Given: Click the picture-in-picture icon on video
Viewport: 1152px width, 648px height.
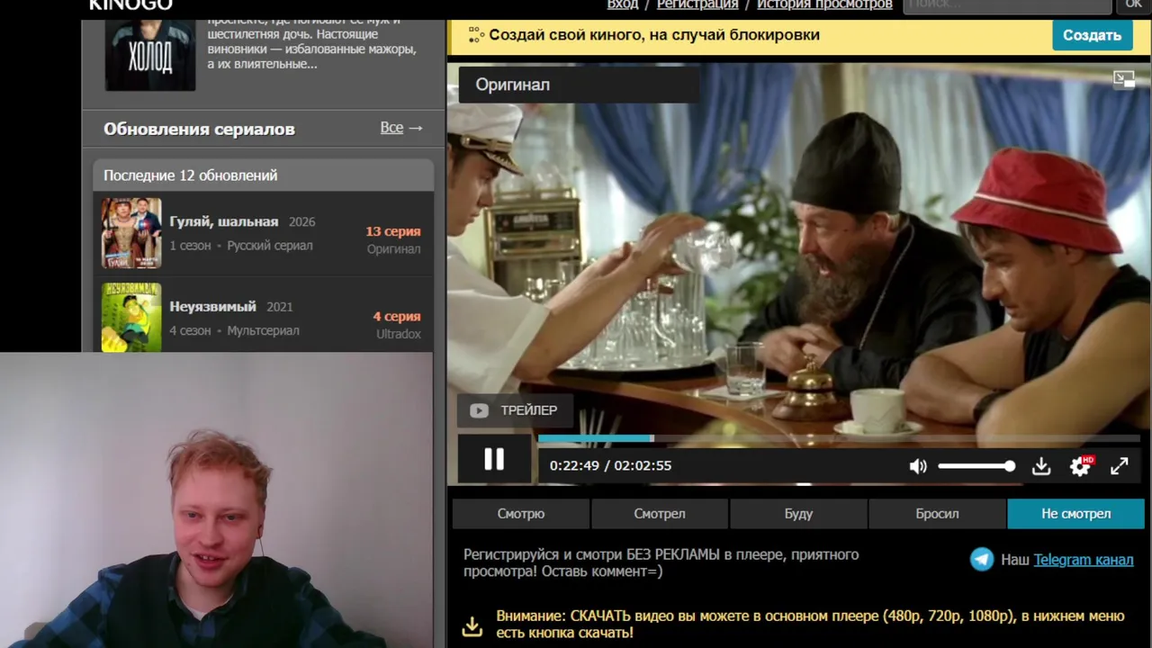Looking at the screenshot, I should click(x=1124, y=79).
